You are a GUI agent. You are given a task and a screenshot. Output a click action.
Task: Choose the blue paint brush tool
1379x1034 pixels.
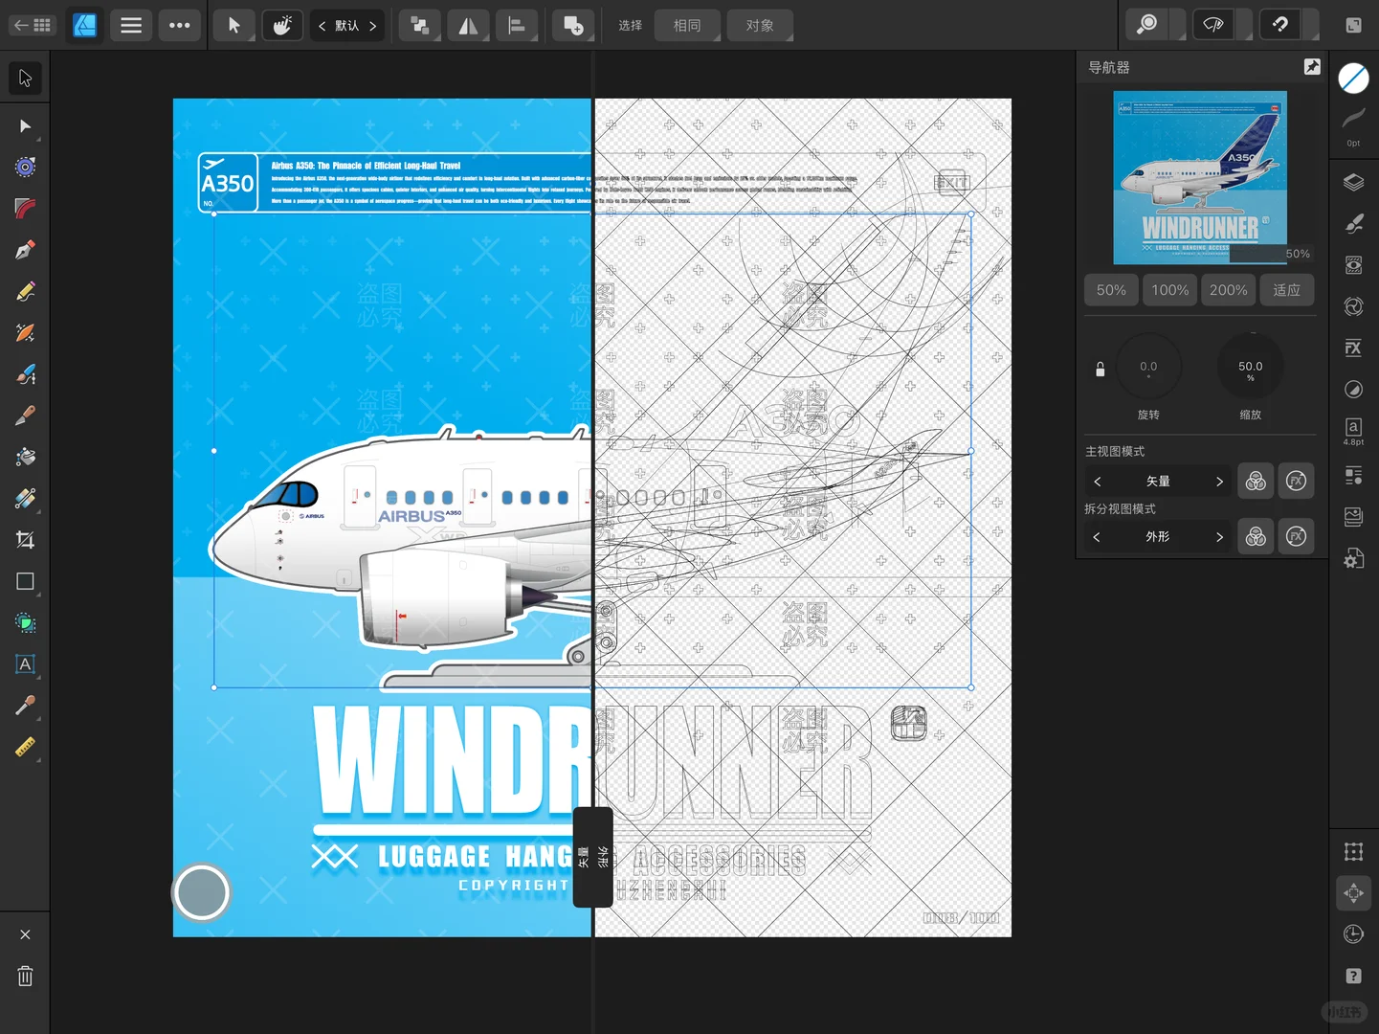point(25,374)
